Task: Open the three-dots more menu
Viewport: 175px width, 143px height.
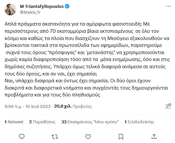Action: point(168,6)
